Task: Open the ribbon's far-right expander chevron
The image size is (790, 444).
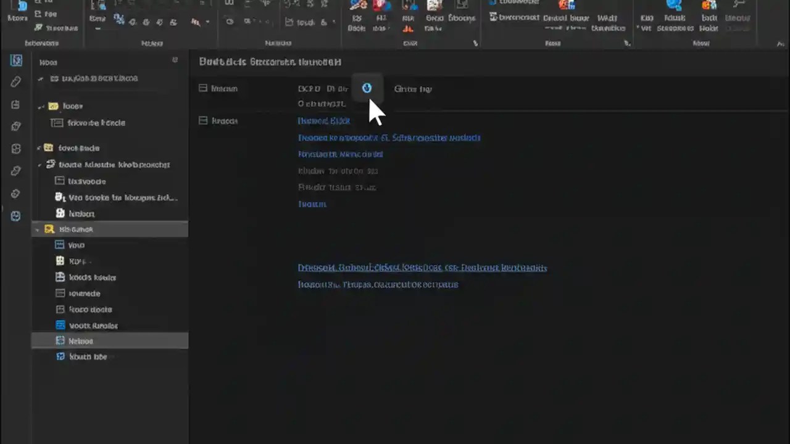Action: click(x=781, y=43)
